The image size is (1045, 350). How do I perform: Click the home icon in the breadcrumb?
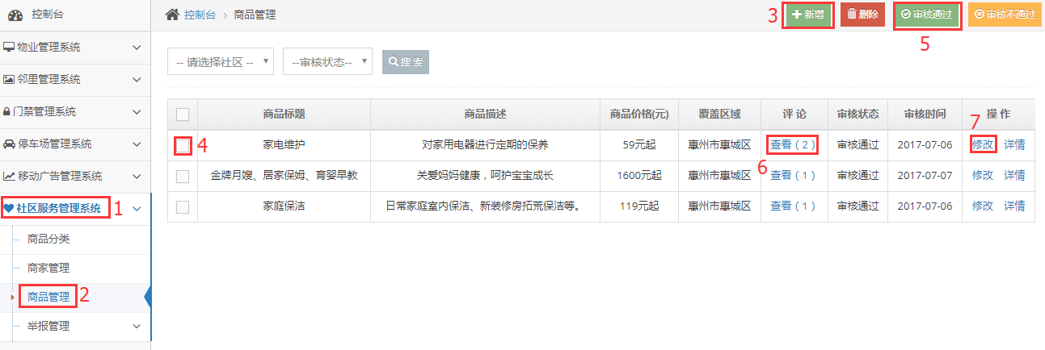pos(172,15)
